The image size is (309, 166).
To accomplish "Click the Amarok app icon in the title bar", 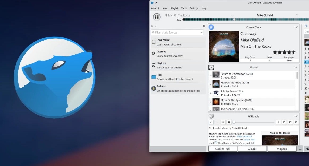I will click(x=152, y=3).
